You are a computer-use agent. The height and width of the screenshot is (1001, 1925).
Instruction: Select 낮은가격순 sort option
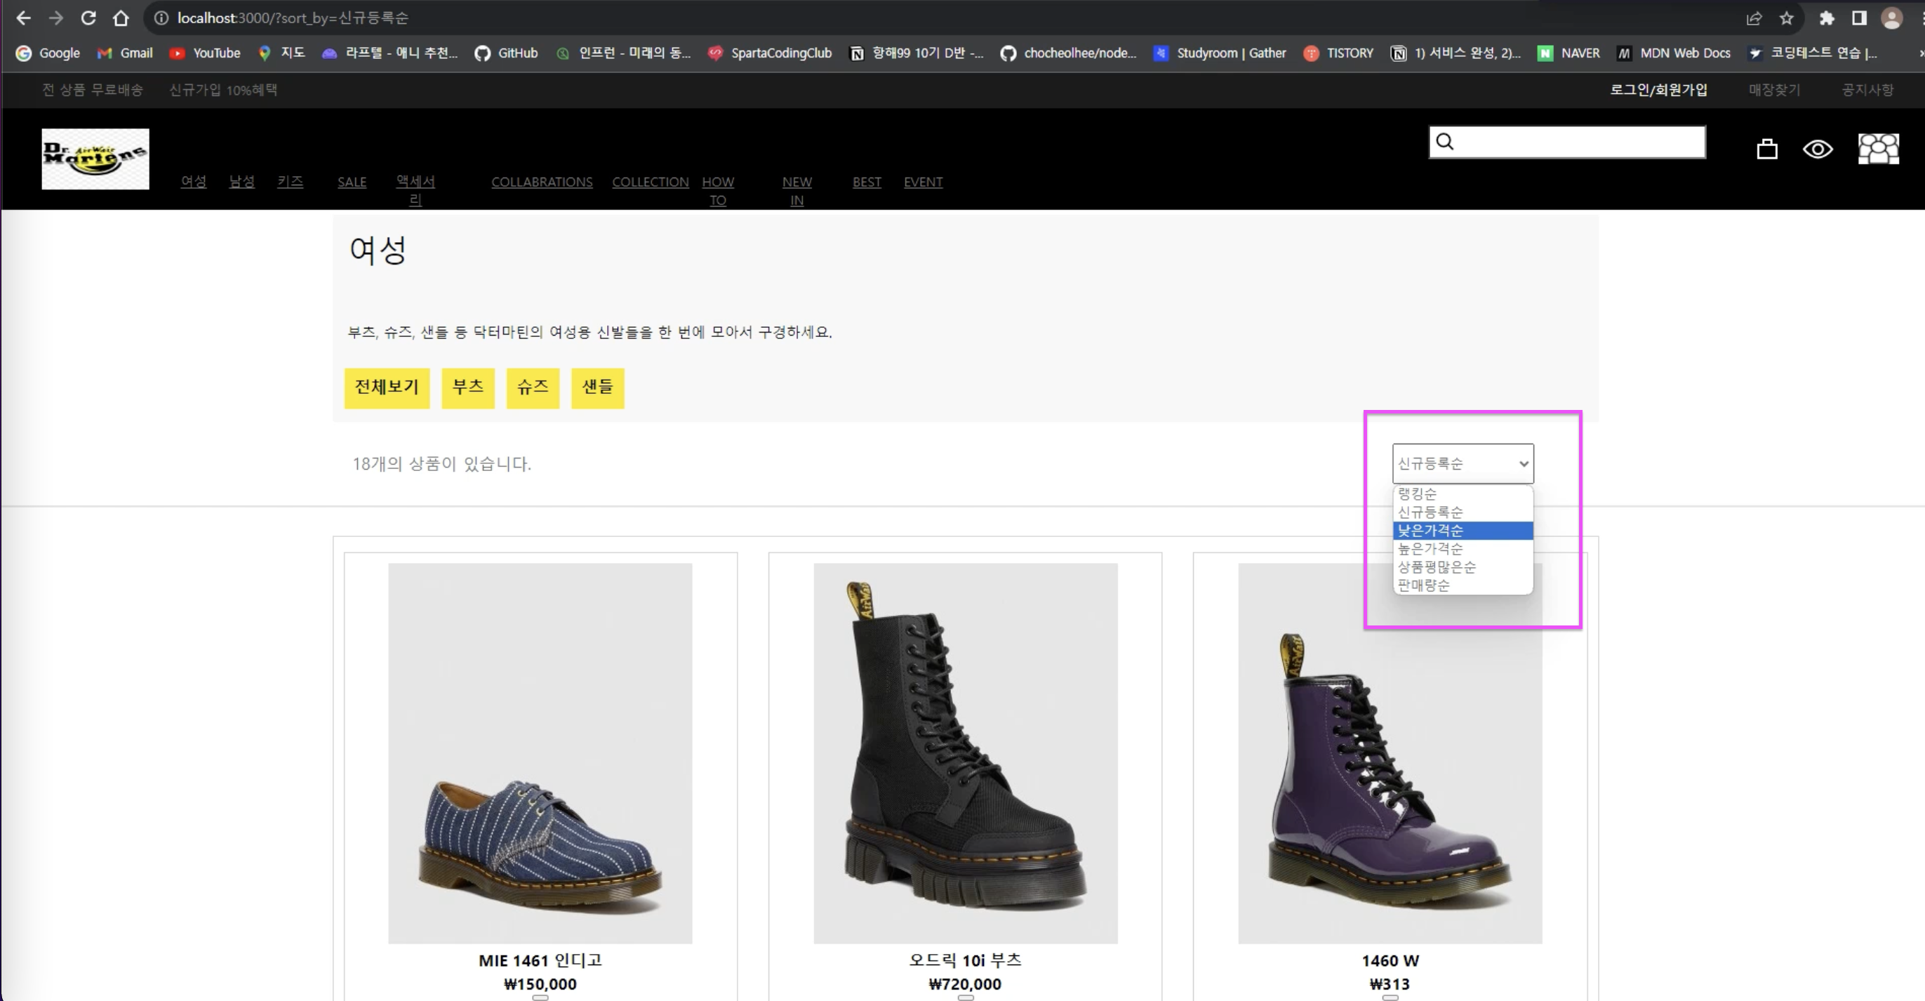pyautogui.click(x=1463, y=530)
